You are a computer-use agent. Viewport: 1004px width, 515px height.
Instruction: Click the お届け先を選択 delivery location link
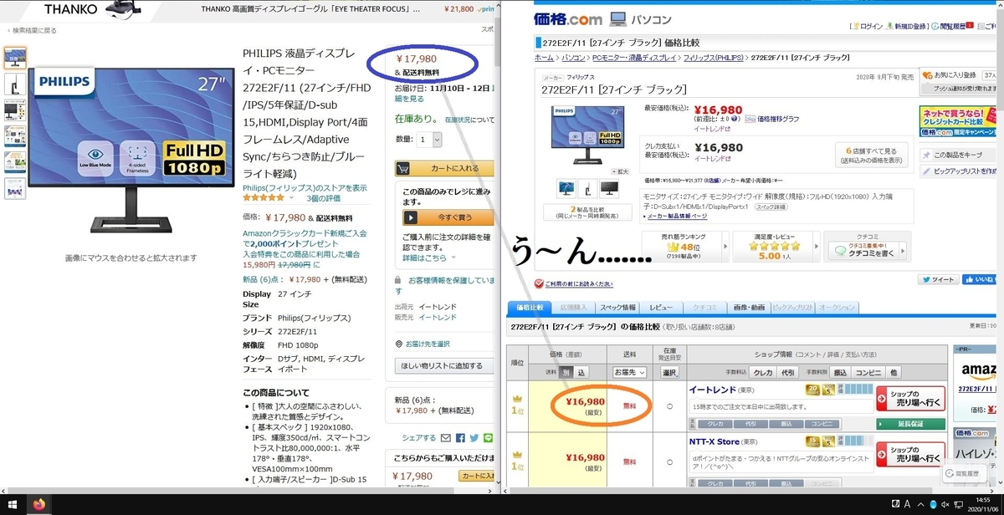(x=427, y=344)
